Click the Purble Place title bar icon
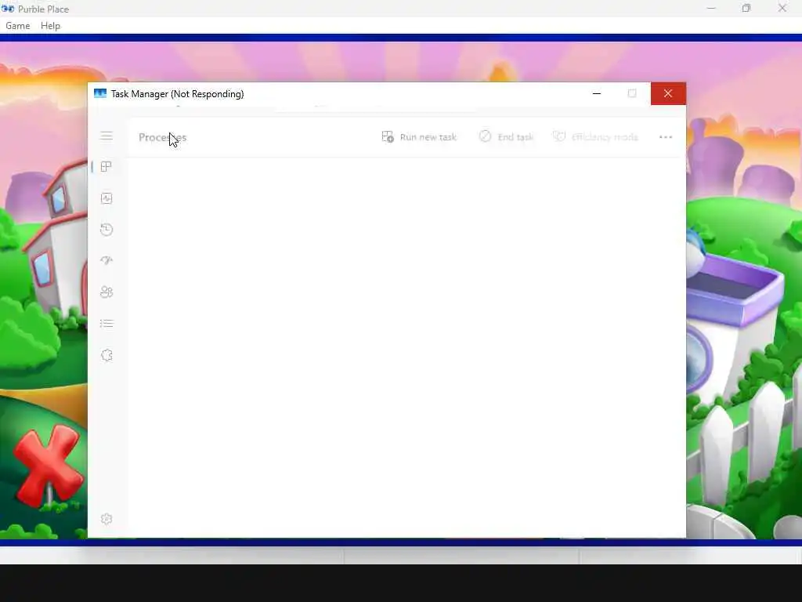This screenshot has height=602, width=802. click(8, 9)
